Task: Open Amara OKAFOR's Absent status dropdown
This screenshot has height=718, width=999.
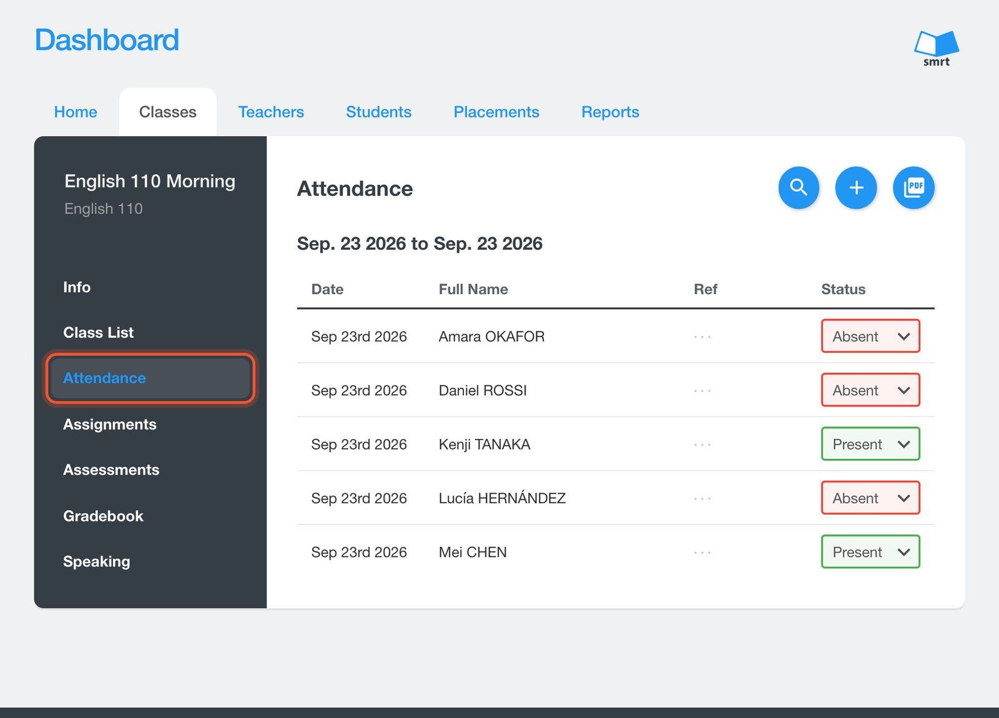Action: (x=870, y=336)
